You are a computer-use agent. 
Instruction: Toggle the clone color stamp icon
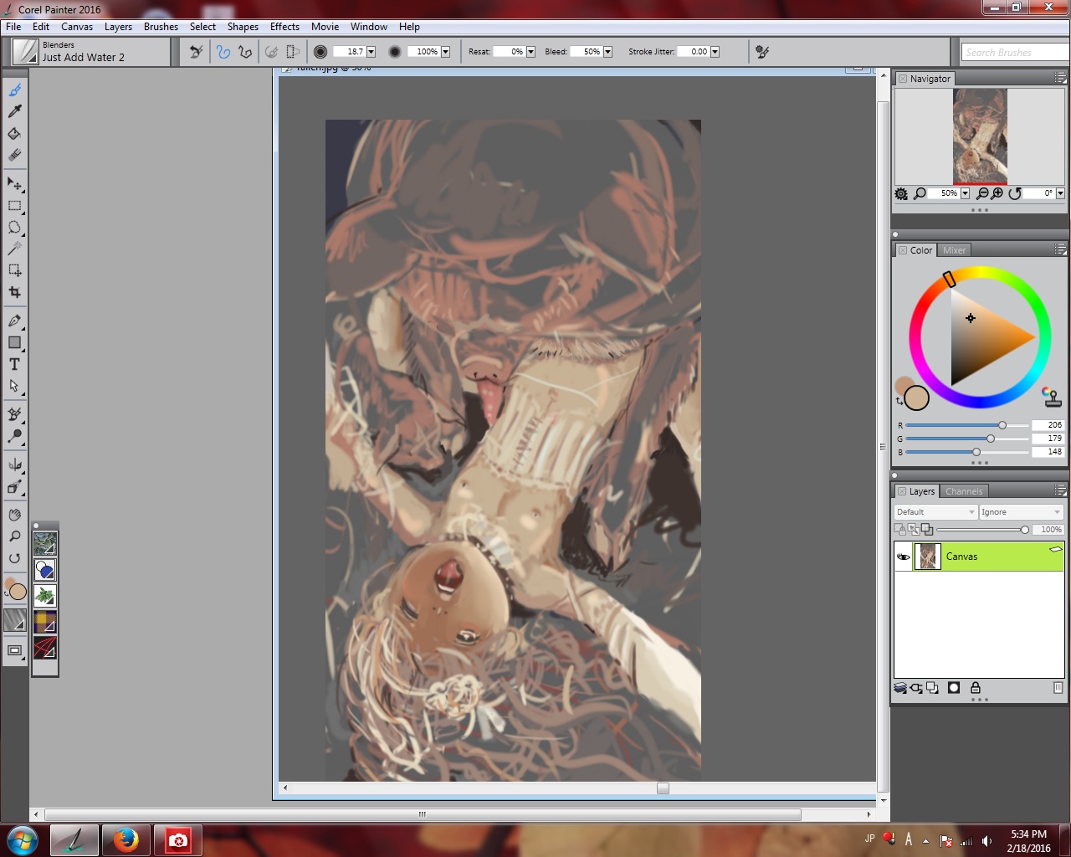point(1052,397)
